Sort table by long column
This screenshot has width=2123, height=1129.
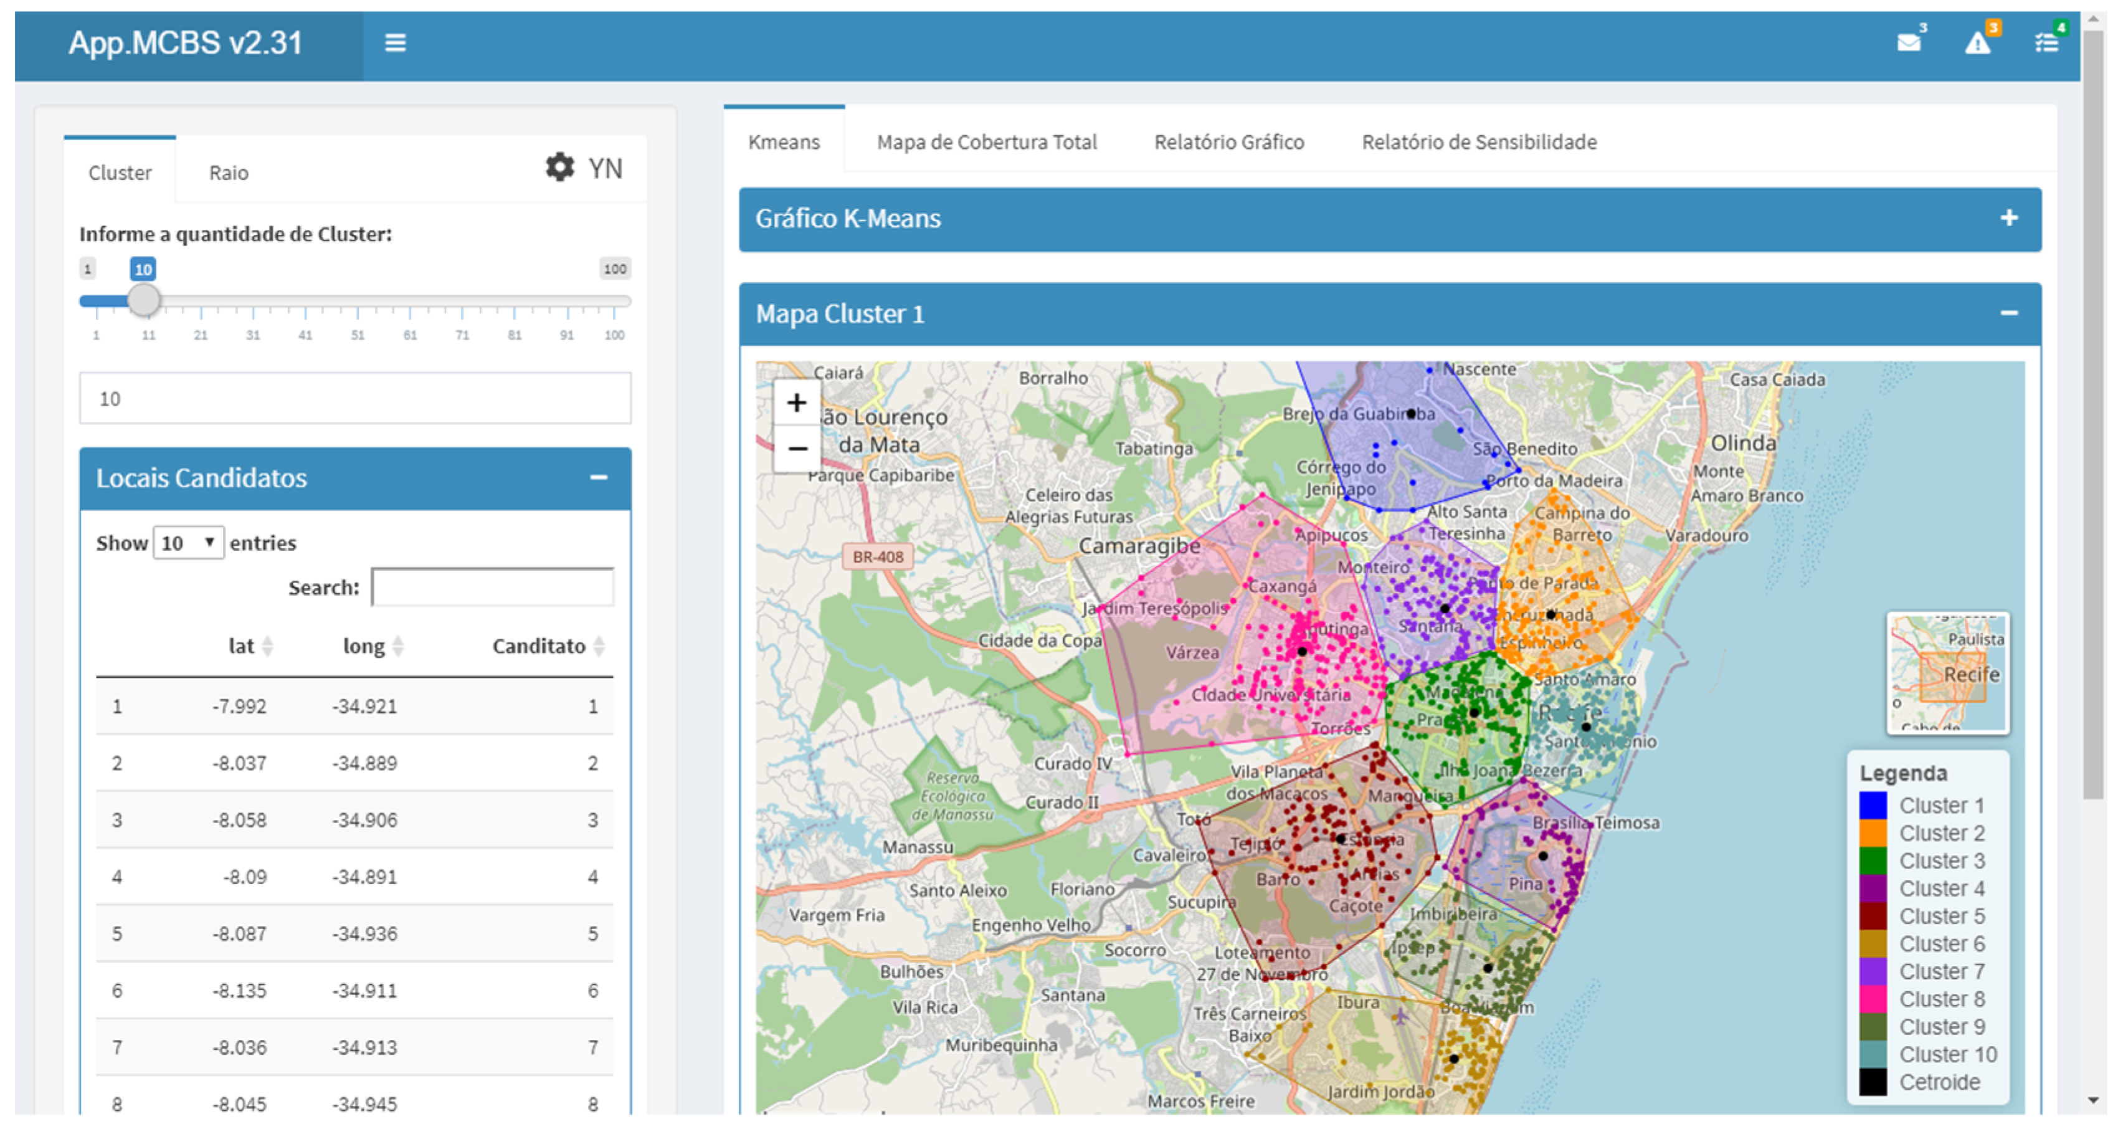373,646
